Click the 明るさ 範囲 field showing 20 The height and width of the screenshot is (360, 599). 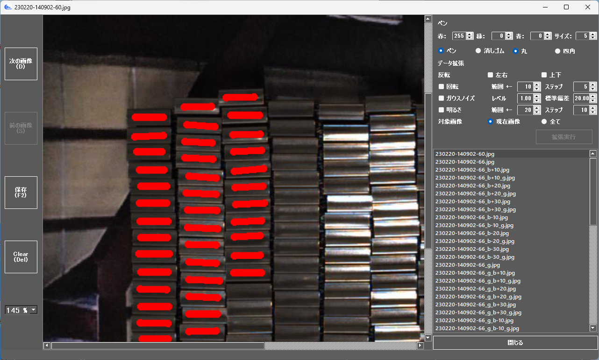point(525,110)
